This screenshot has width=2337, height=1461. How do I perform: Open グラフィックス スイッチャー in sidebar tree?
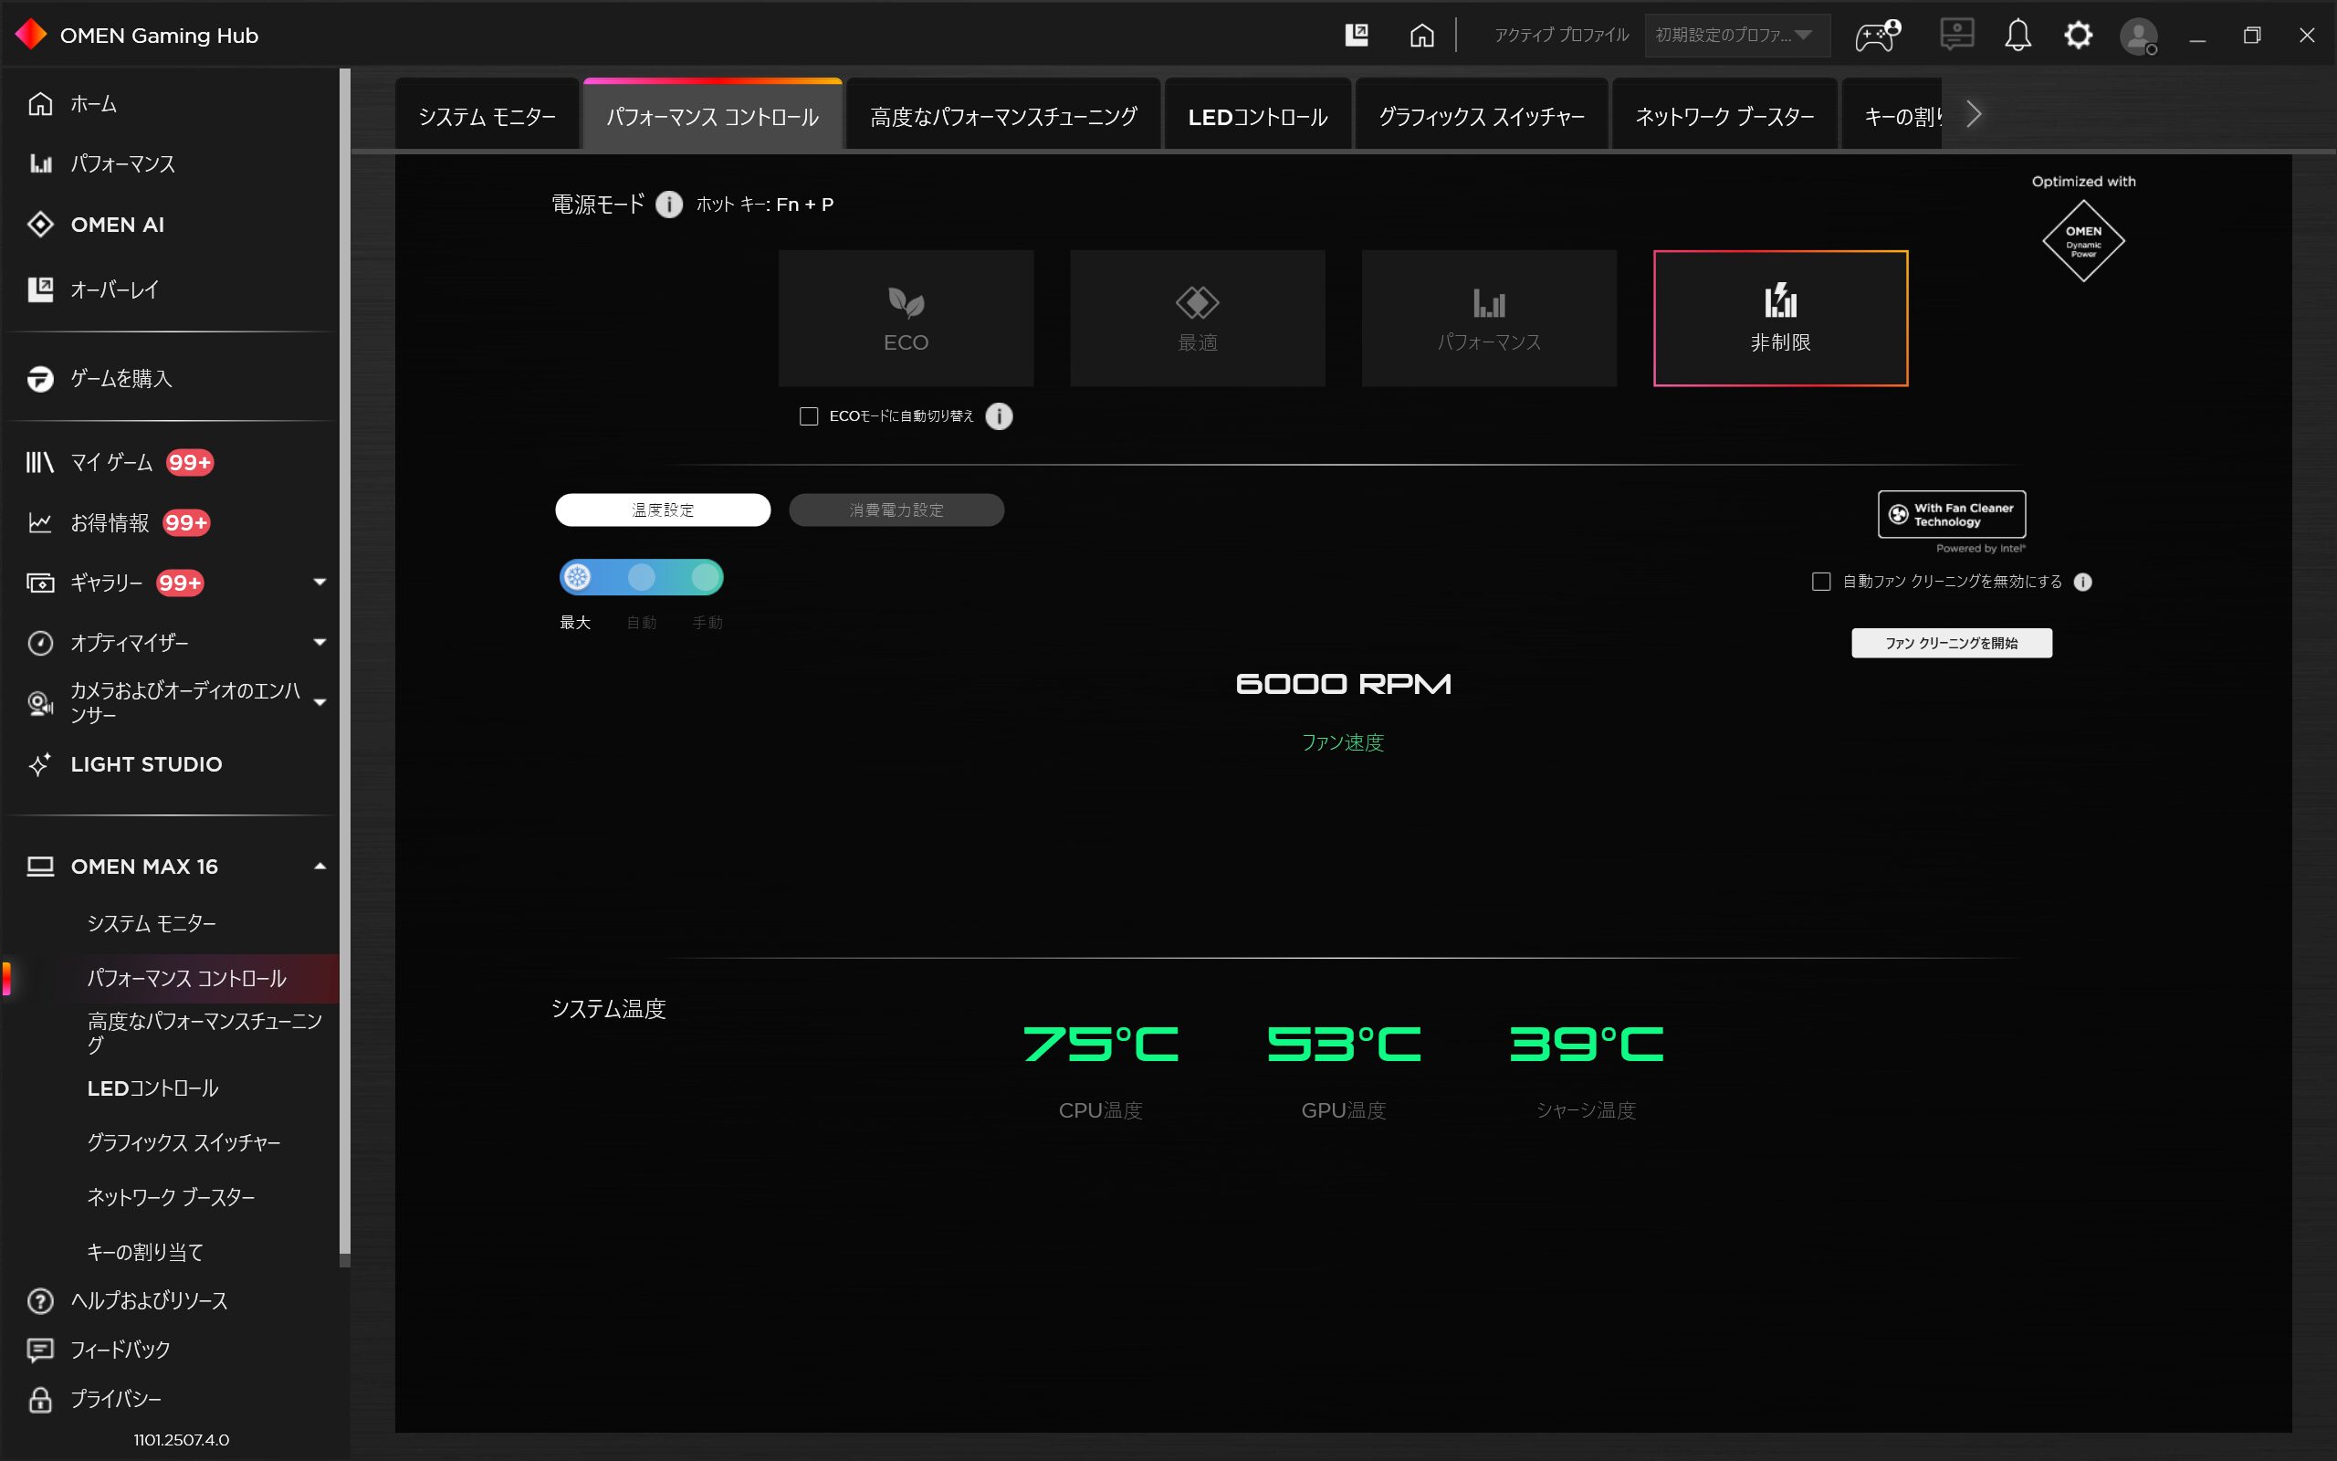pyautogui.click(x=183, y=1143)
